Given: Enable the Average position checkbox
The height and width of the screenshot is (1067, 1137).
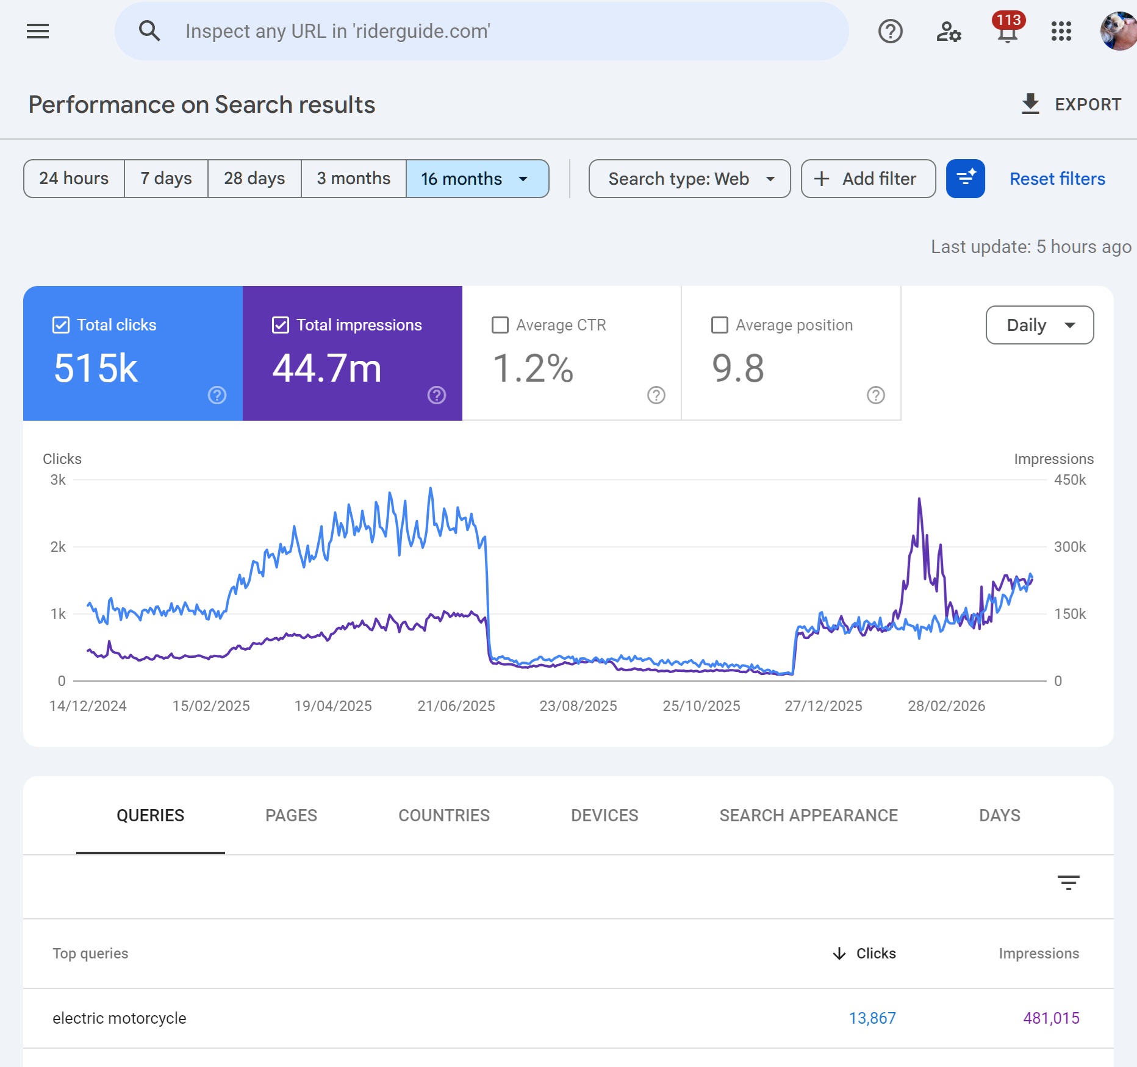Looking at the screenshot, I should click(720, 325).
